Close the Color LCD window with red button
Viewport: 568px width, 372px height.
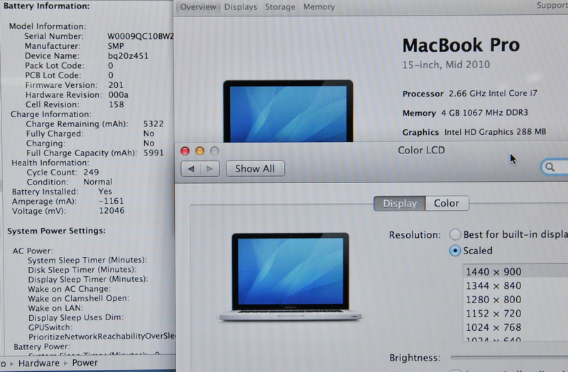click(185, 151)
